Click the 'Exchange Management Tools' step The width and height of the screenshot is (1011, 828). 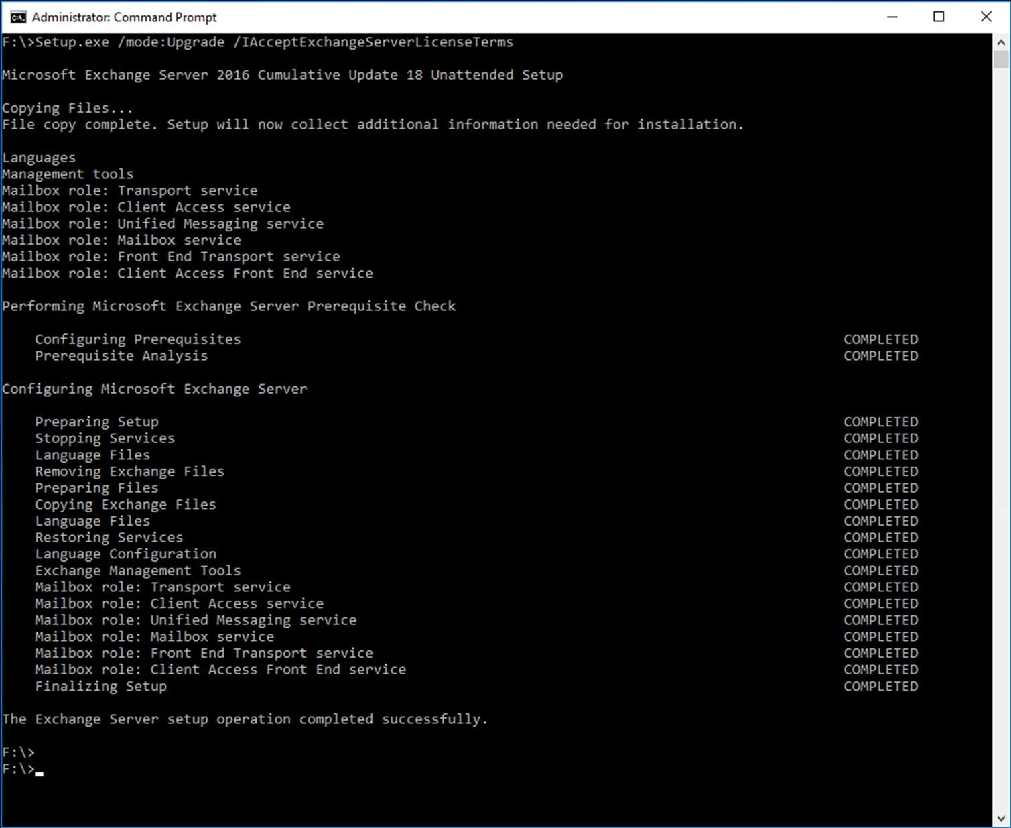138,571
